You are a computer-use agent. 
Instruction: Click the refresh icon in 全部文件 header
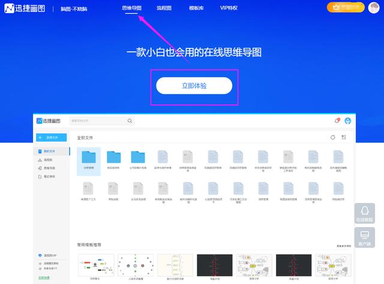coord(332,137)
